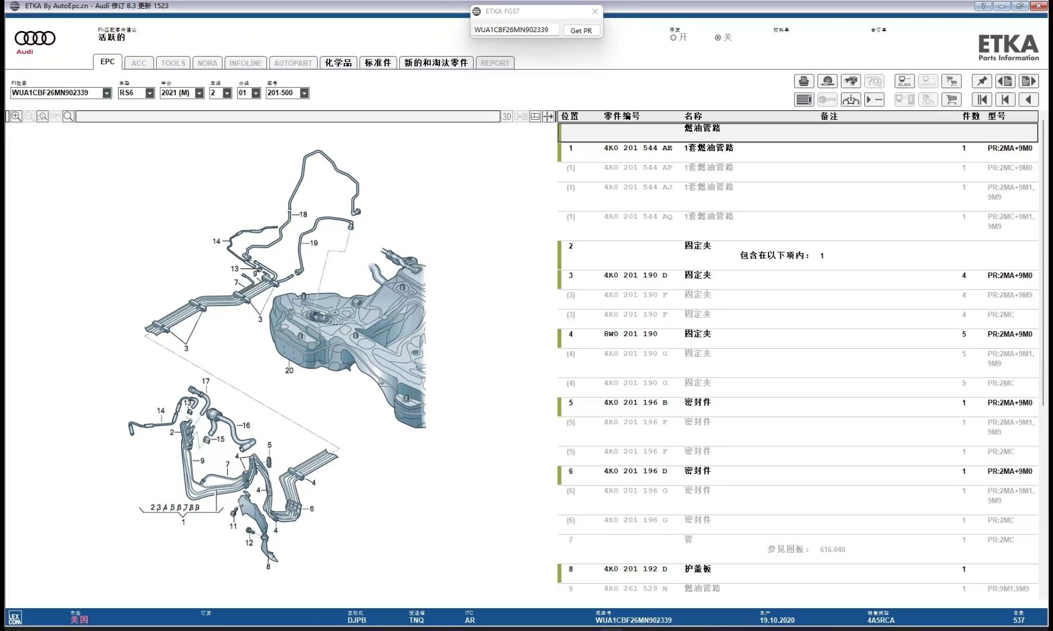Switch to the AUTOPART tab
The height and width of the screenshot is (631, 1053).
(293, 63)
